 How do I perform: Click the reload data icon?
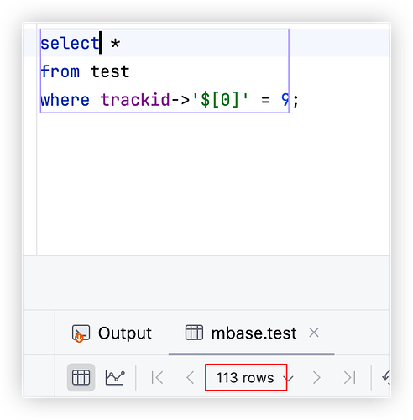point(386,377)
